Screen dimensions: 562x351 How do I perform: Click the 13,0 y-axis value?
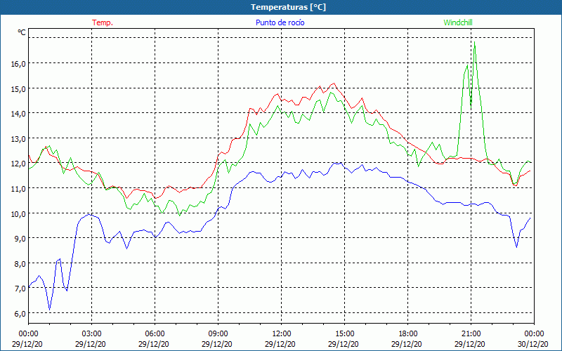point(18,138)
